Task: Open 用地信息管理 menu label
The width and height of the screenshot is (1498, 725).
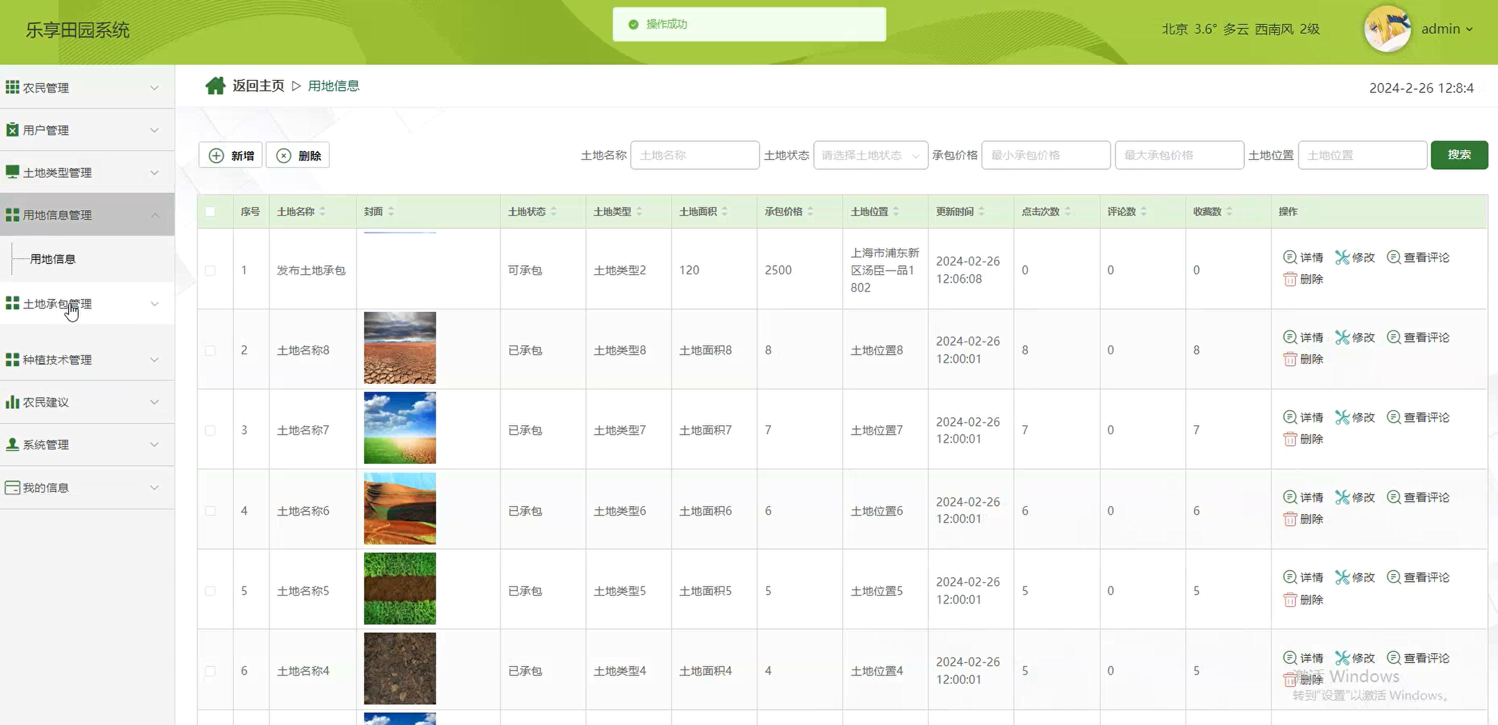Action: pyautogui.click(x=57, y=215)
